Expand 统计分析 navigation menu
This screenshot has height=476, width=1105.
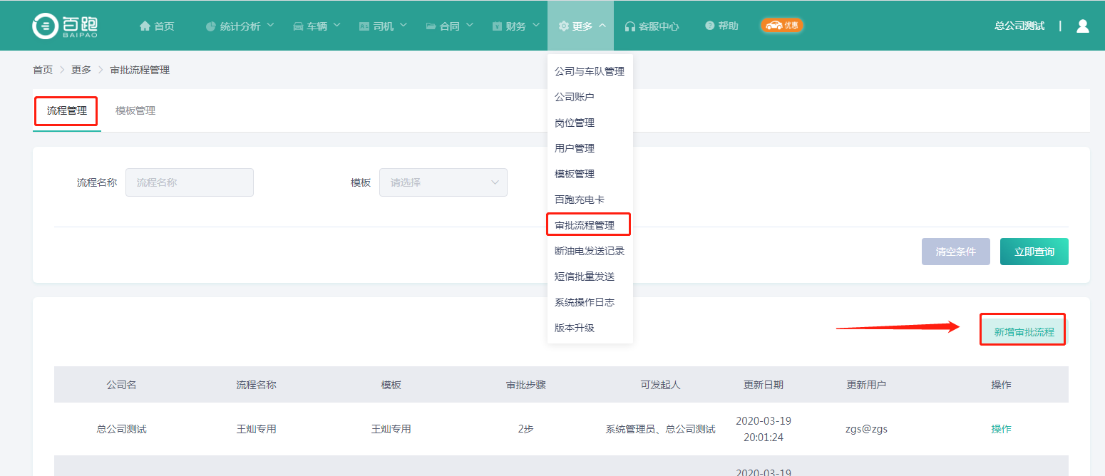240,26
